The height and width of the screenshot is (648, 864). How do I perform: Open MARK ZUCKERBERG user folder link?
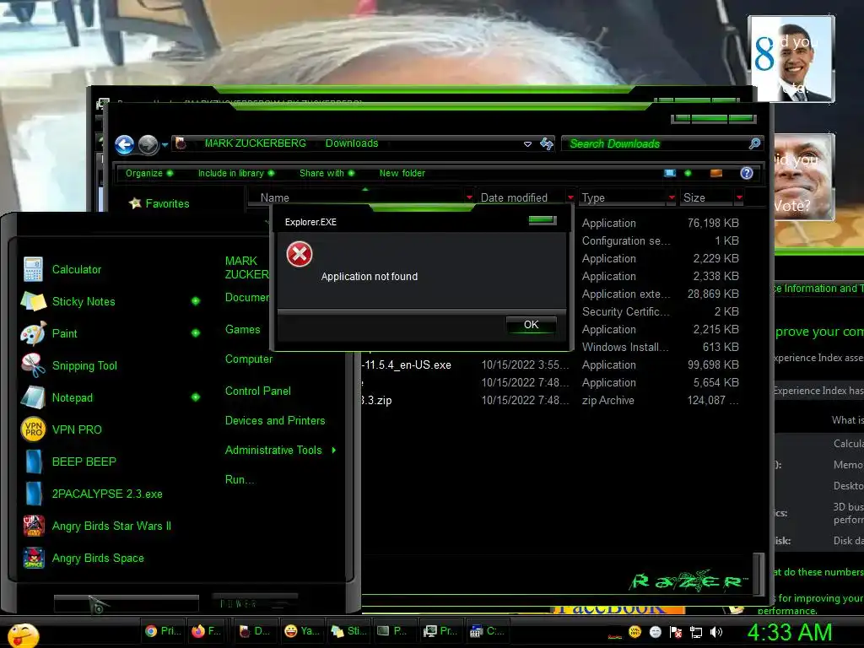coord(246,267)
